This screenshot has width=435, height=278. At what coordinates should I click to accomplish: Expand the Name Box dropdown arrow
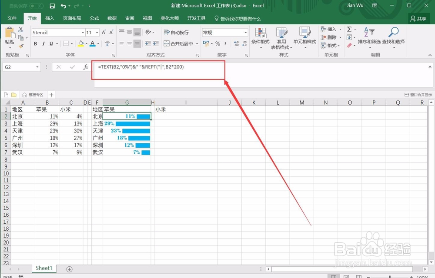pyautogui.click(x=37, y=67)
